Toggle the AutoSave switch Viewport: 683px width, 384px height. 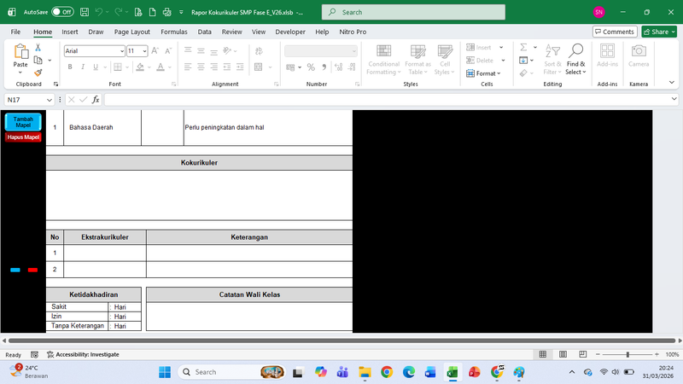pyautogui.click(x=61, y=12)
